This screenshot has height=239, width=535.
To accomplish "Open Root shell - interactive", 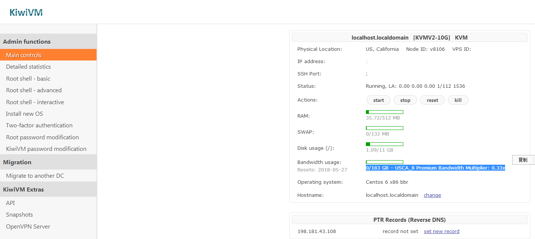I will tap(35, 102).
